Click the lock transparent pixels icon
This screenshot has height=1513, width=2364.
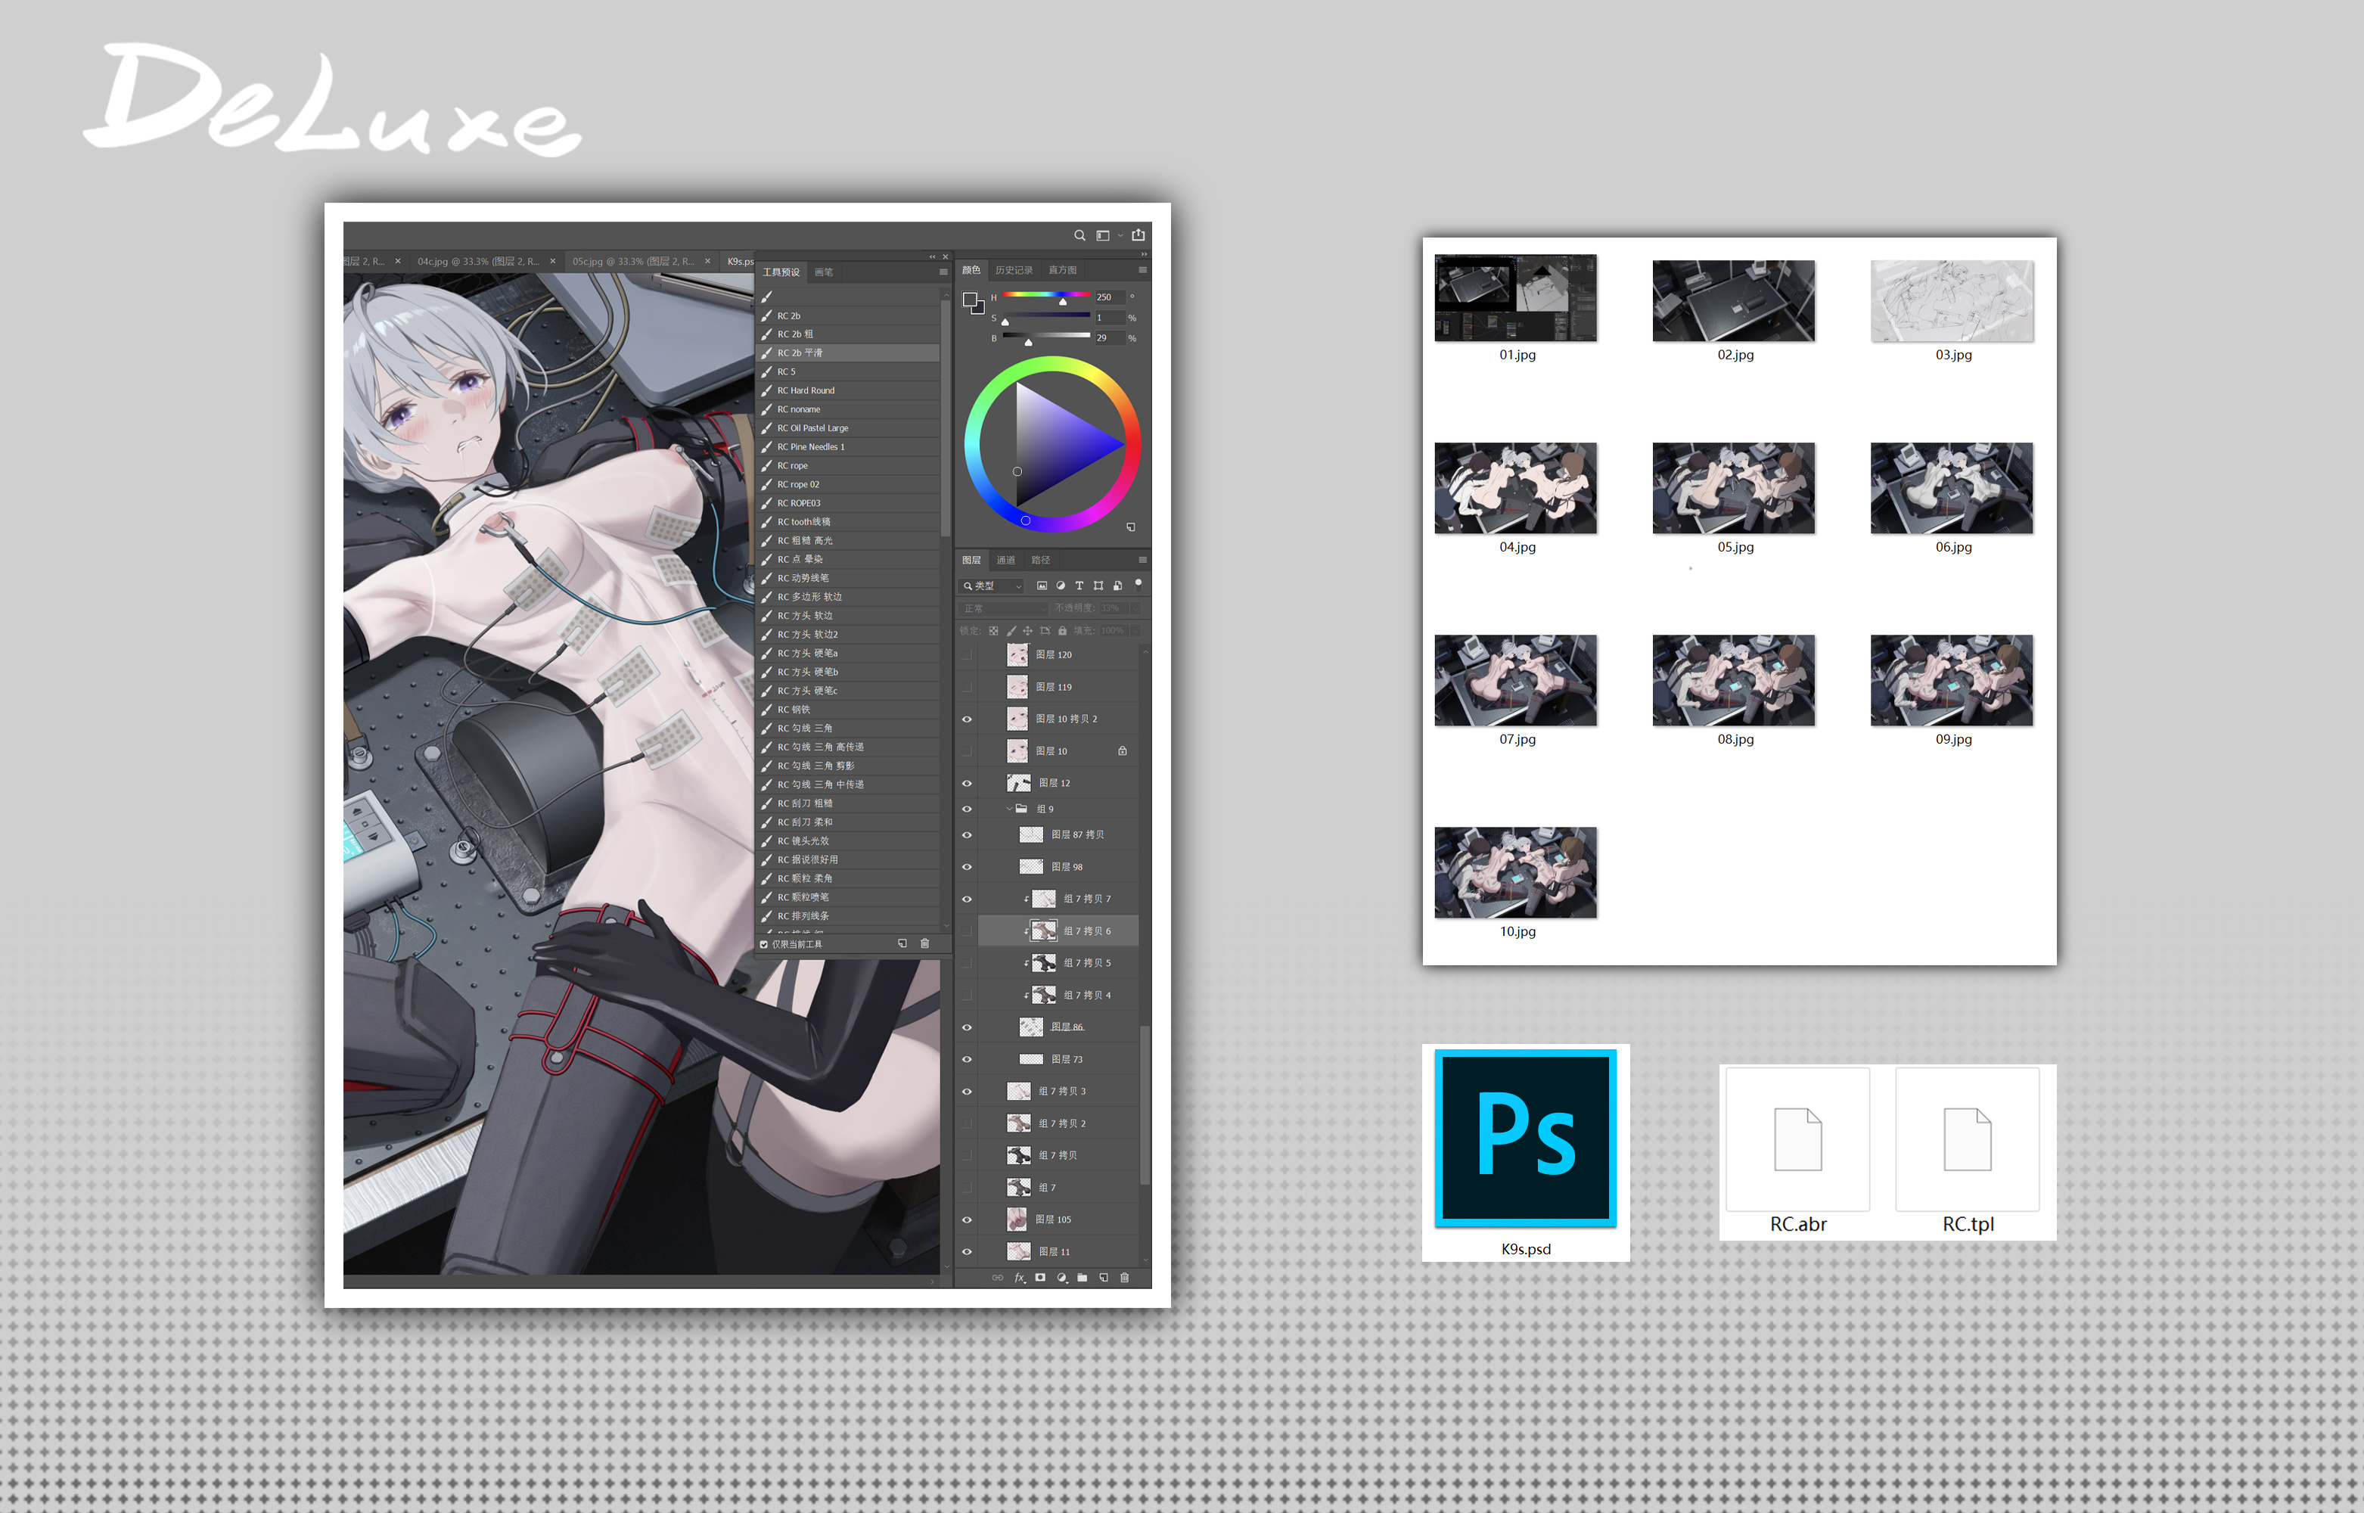[994, 631]
